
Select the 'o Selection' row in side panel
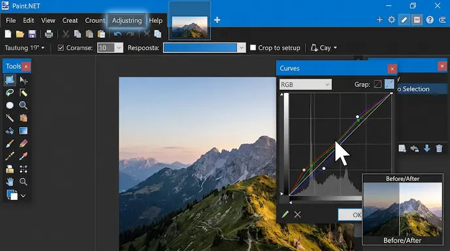(x=423, y=89)
